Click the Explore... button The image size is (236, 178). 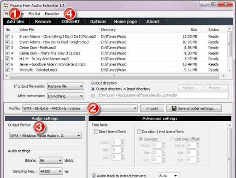[190, 88]
